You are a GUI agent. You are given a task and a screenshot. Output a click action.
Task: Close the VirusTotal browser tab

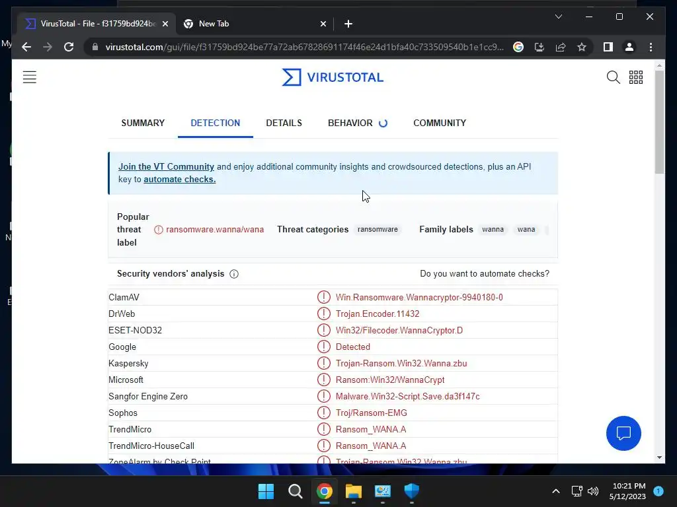165,24
